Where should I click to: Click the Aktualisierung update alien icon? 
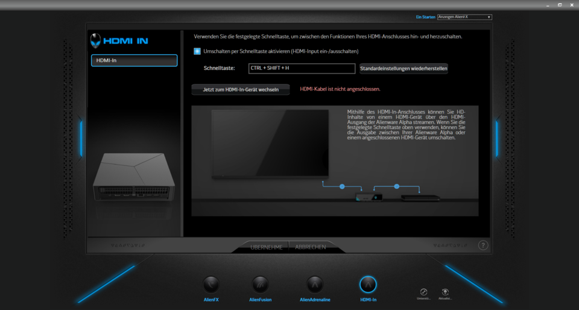coord(445,292)
